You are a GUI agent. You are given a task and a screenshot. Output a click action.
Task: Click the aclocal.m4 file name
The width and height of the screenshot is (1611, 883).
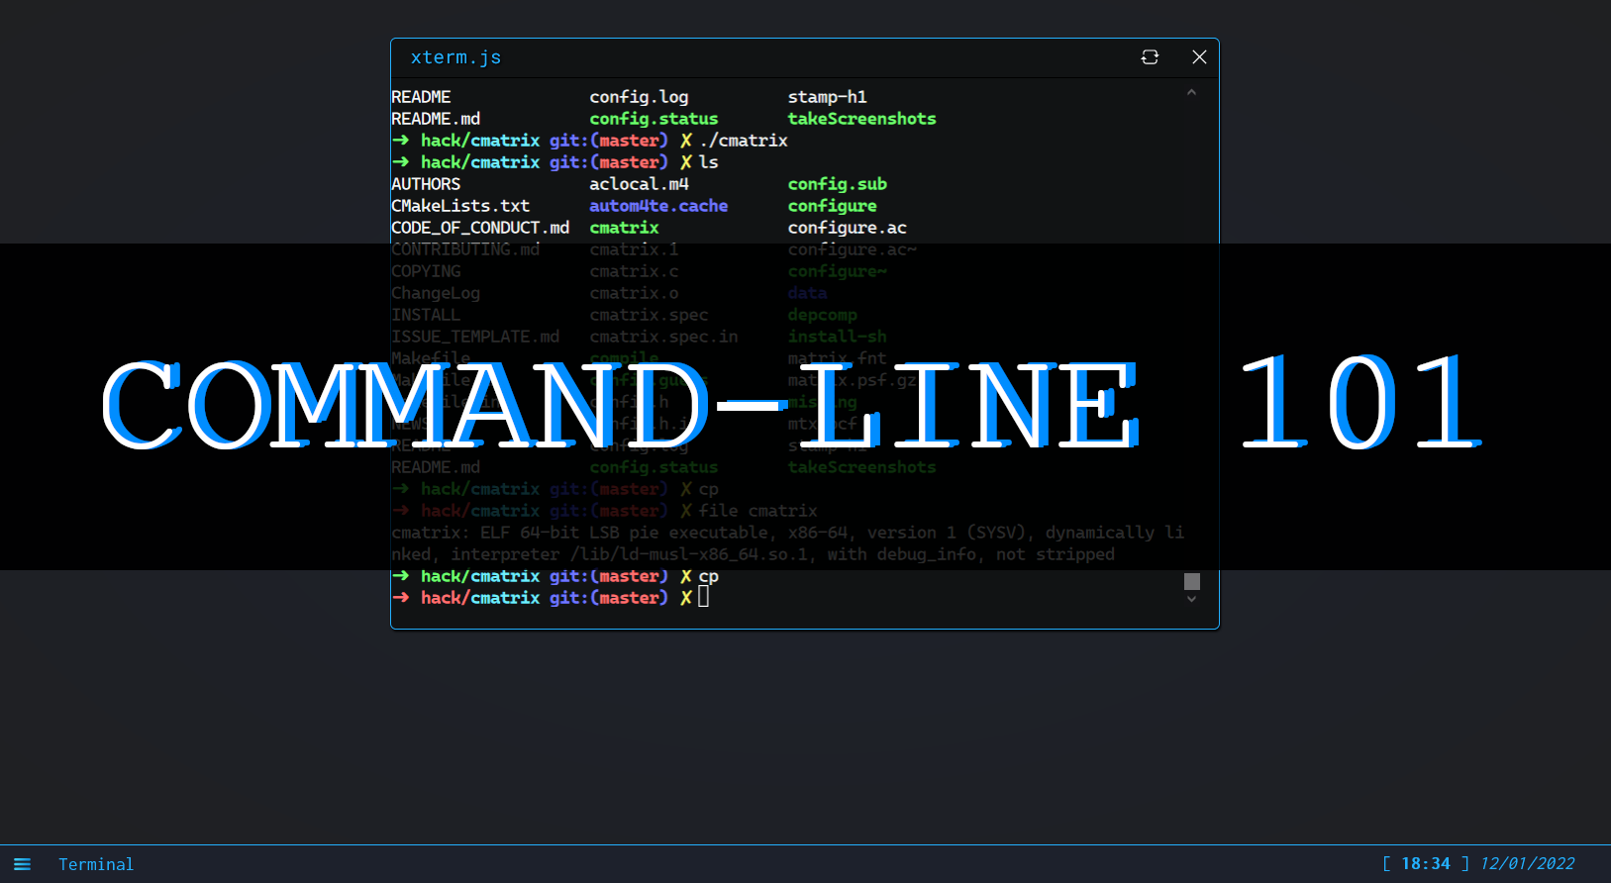coord(639,184)
